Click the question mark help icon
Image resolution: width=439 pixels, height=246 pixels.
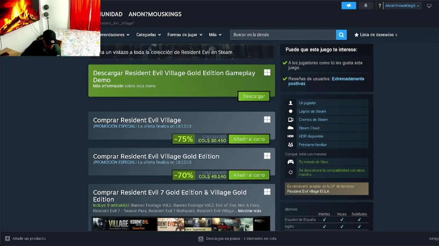click(380, 6)
